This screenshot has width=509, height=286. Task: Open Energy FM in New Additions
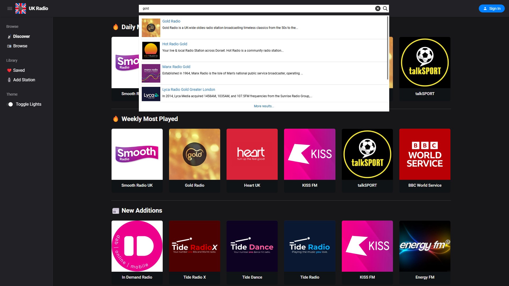pyautogui.click(x=425, y=246)
